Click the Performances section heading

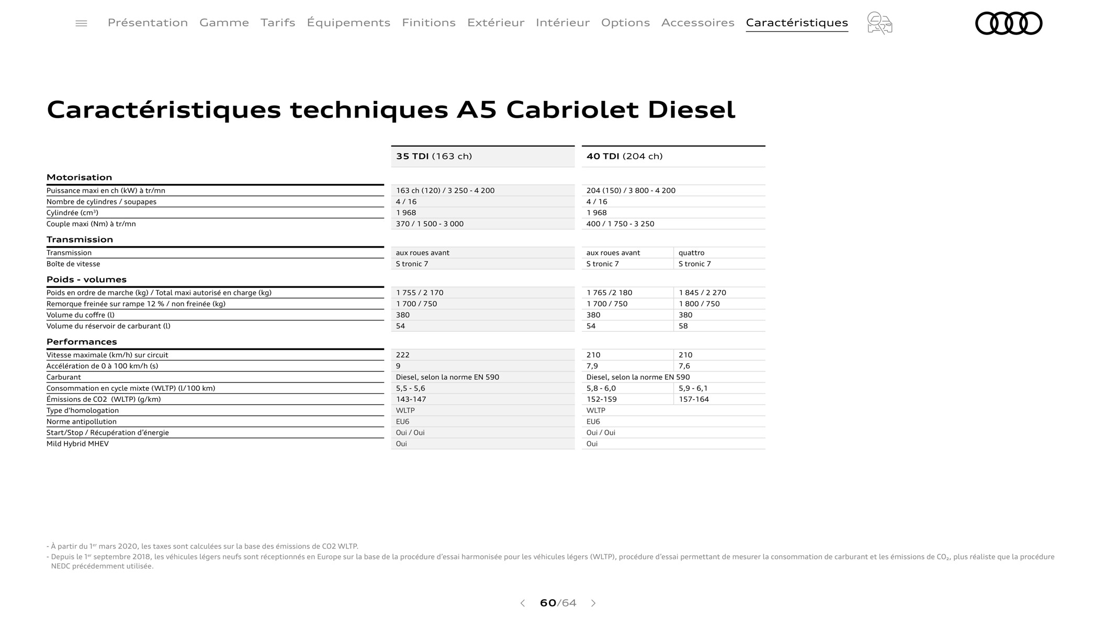[82, 342]
